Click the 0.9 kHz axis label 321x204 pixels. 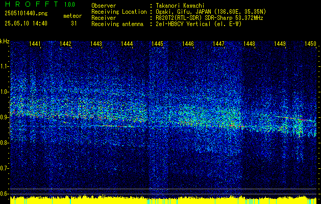(5, 117)
